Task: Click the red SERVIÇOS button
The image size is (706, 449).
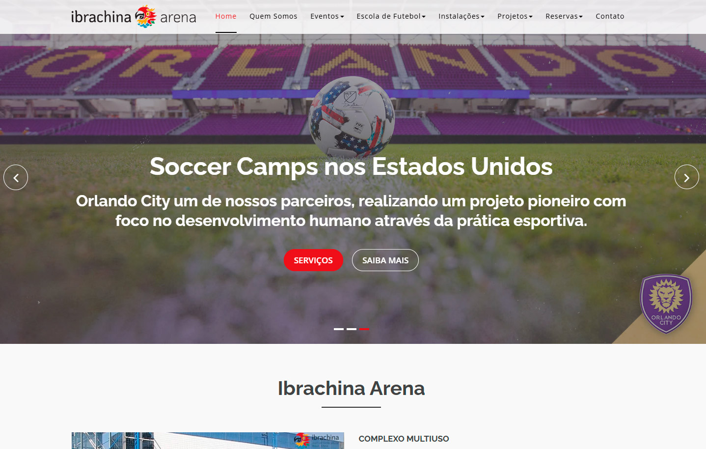Action: click(x=313, y=260)
